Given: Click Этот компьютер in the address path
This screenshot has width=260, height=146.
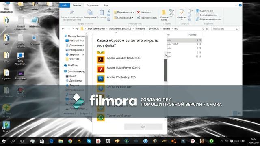Looking at the screenshot, I should coord(96,29).
